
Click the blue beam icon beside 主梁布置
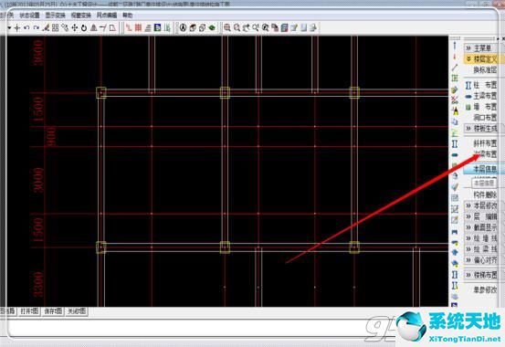[468, 96]
